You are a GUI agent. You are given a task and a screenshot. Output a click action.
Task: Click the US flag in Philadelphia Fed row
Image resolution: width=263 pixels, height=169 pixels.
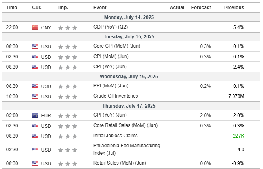click(35, 150)
